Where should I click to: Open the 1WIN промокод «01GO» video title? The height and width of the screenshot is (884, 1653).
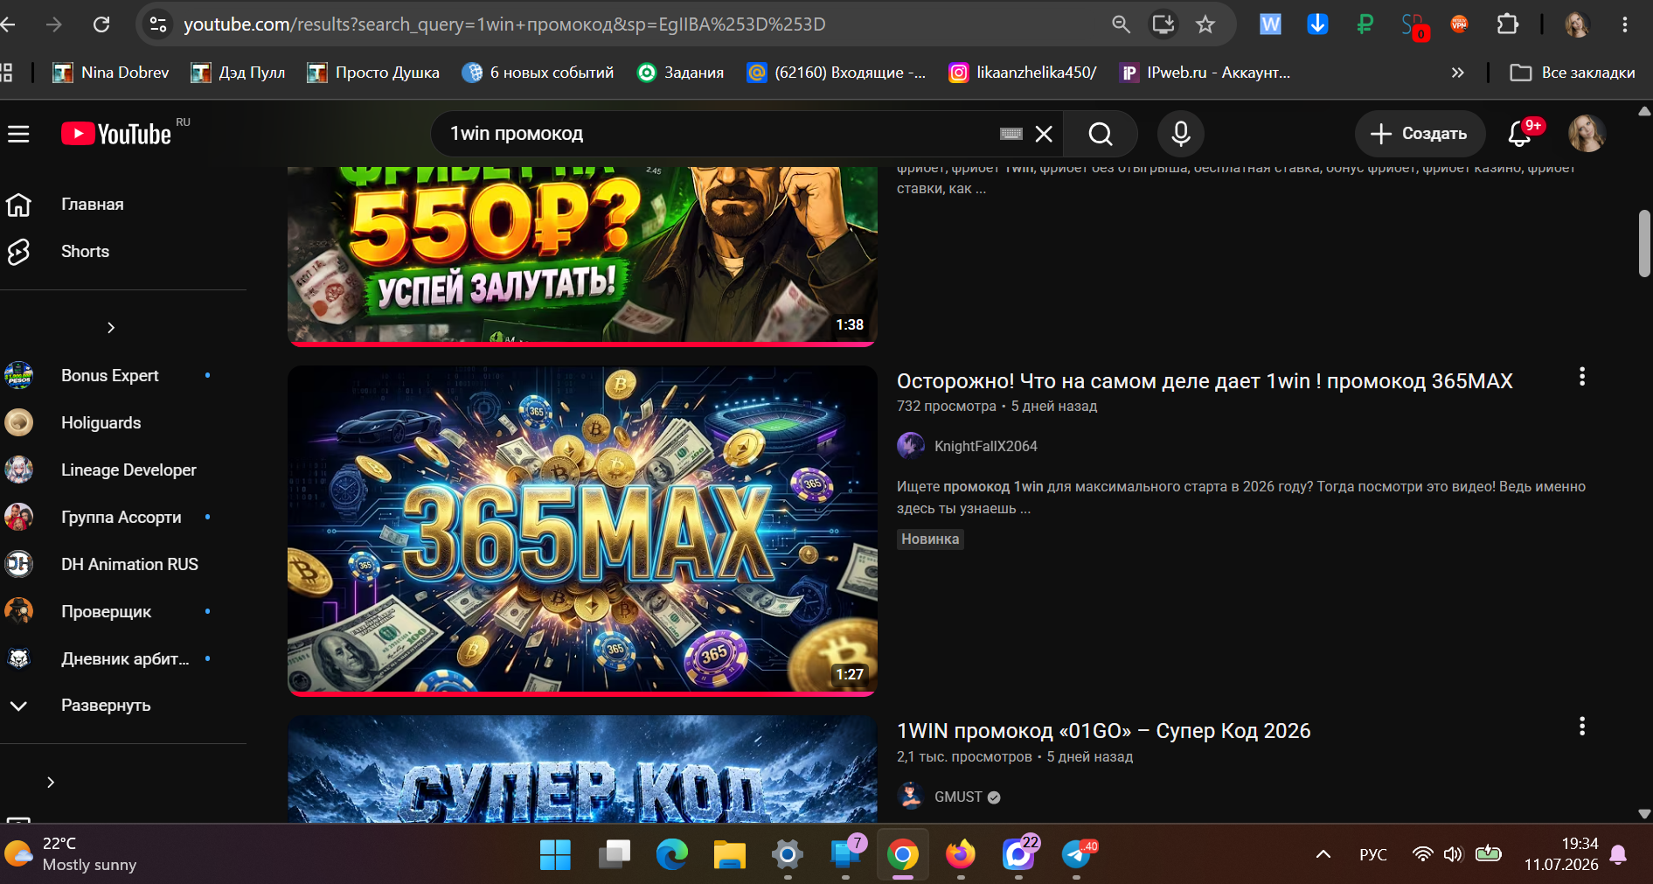pos(1103,731)
